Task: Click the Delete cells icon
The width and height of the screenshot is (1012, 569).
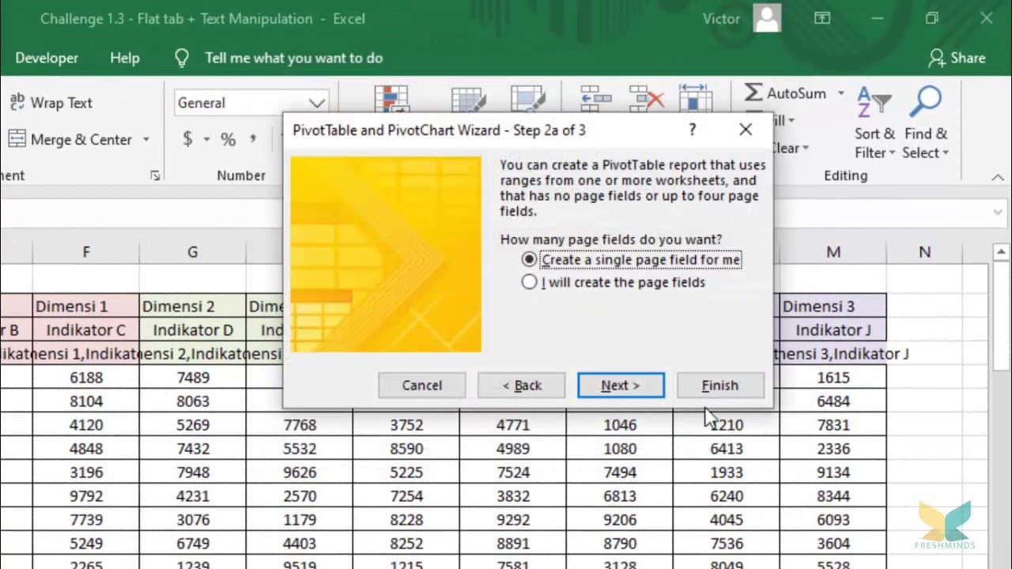Action: tap(646, 98)
